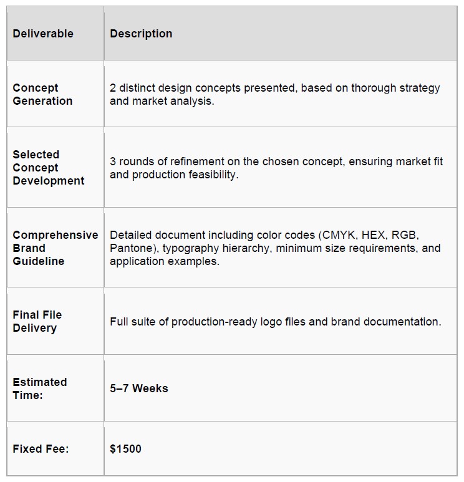The height and width of the screenshot is (482, 464).
Task: Click the '3 rounds of refinement' description
Action: (276, 168)
